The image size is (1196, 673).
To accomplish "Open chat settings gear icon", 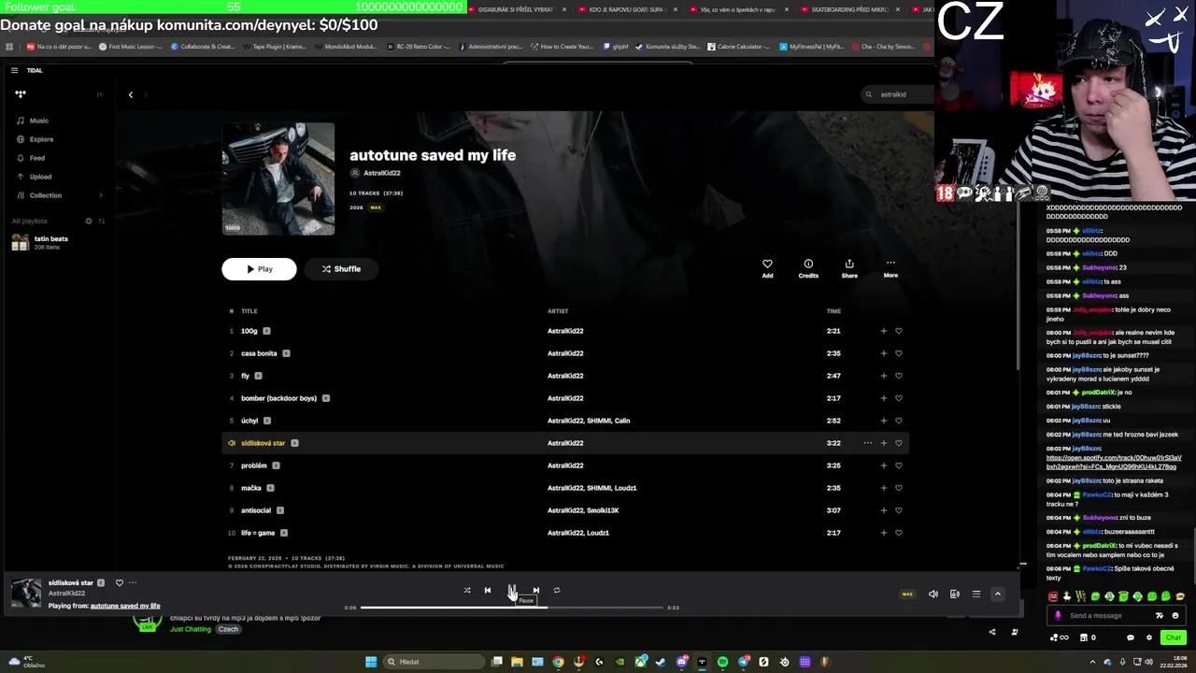I will (x=1149, y=637).
